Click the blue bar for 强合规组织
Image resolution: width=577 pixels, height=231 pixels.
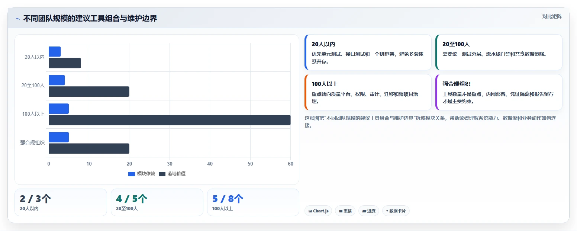tap(59, 137)
